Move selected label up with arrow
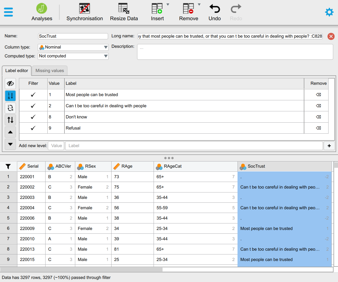 [x=10, y=132]
